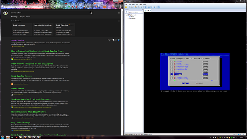This screenshot has width=247, height=139.
Task: Close the VMware Library panel
Action: click(142, 10)
